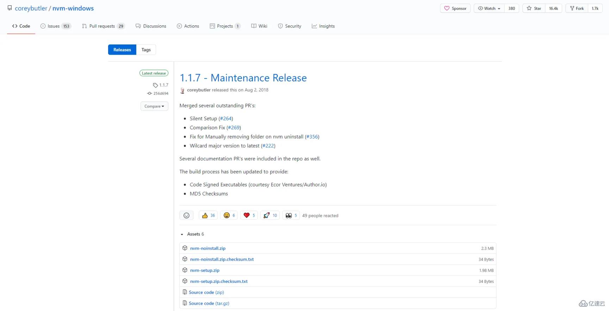This screenshot has width=609, height=311.
Task: Click the Sponsor button
Action: pyautogui.click(x=455, y=8)
